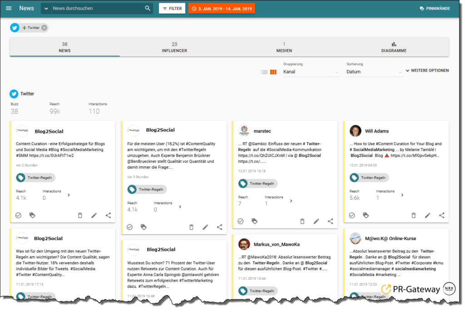Open the hamburger navigation menu
The height and width of the screenshot is (312, 465).
pos(9,8)
